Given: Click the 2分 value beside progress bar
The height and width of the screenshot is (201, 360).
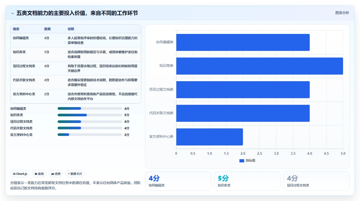Looking at the screenshot, I should point(127,135).
